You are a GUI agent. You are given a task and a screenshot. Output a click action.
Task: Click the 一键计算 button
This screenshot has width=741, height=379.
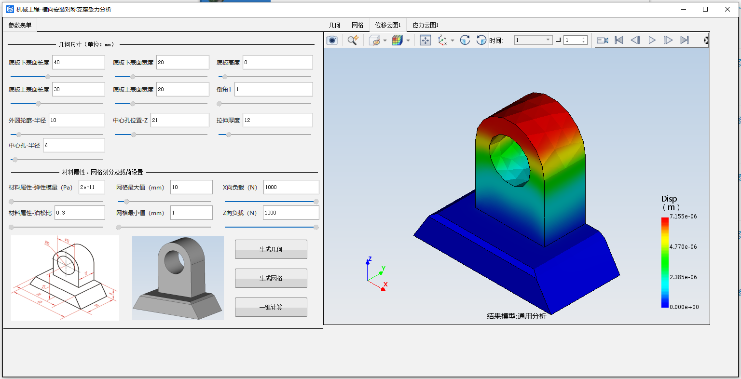tap(271, 307)
